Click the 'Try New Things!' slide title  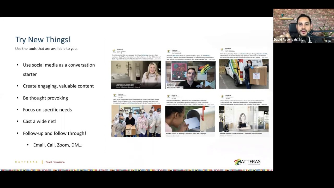pyautogui.click(x=43, y=39)
